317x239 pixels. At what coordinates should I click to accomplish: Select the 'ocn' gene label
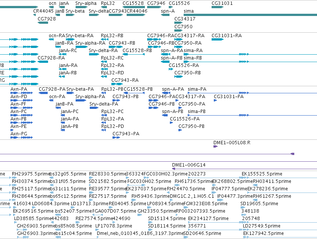[53, 3]
